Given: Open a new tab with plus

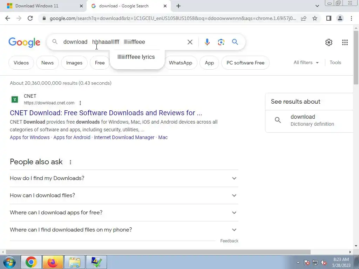Looking at the screenshot, I should (x=178, y=6).
